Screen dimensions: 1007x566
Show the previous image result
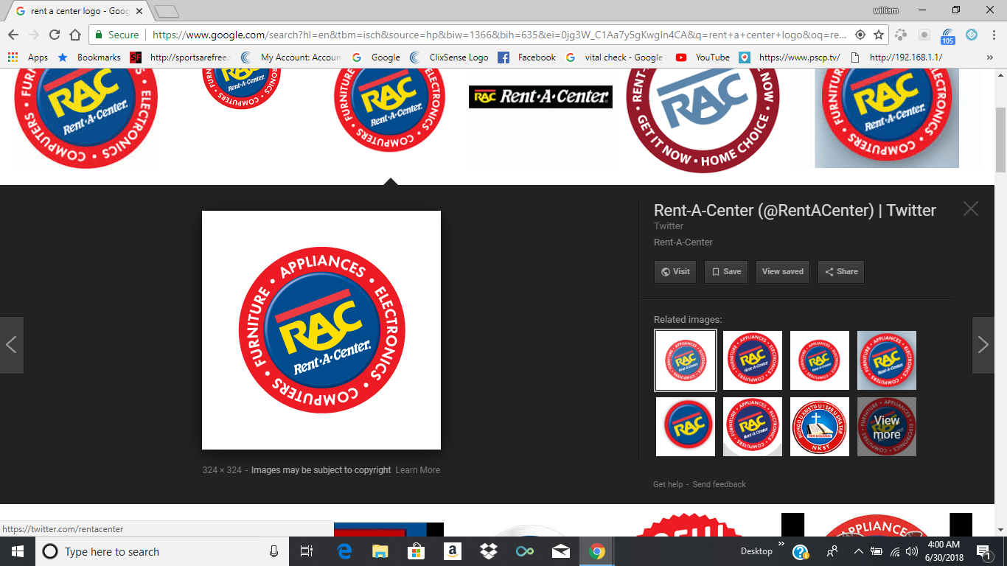pyautogui.click(x=12, y=345)
